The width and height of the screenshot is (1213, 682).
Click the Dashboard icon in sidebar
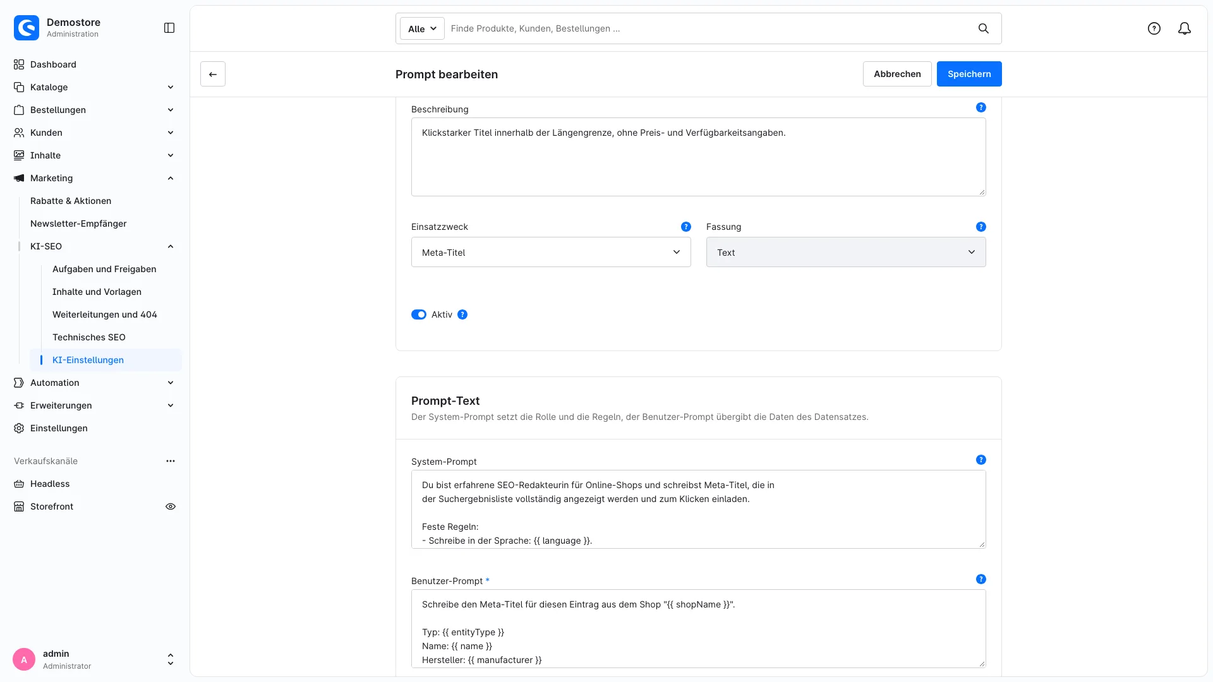tap(19, 64)
